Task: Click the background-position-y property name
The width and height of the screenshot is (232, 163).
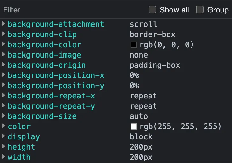Action: [56, 86]
